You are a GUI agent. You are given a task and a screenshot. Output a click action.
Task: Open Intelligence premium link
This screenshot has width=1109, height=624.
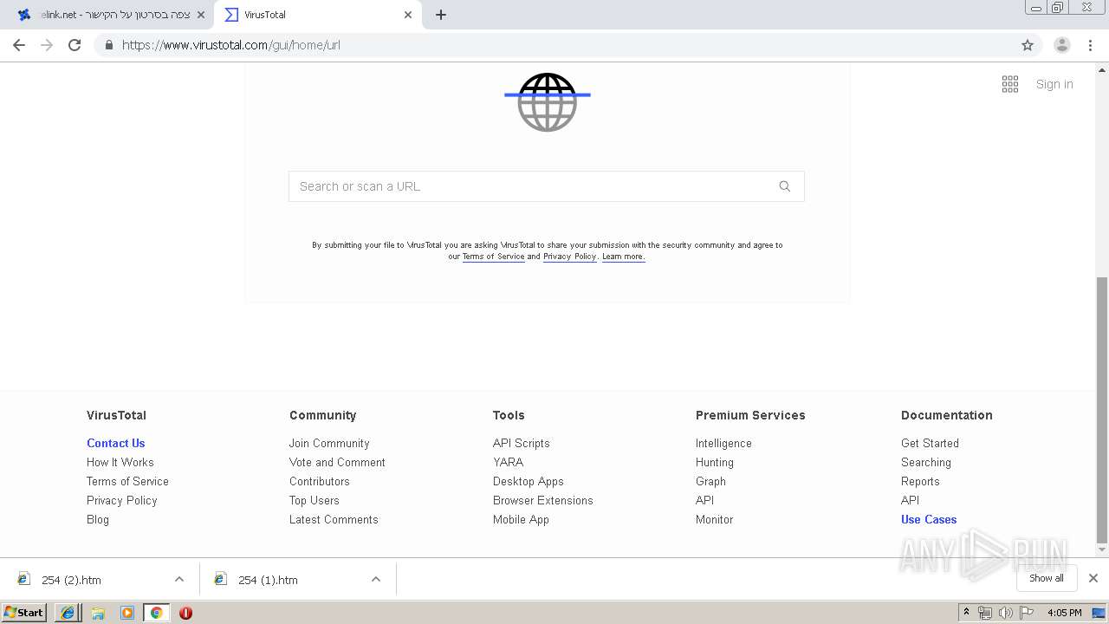point(723,443)
